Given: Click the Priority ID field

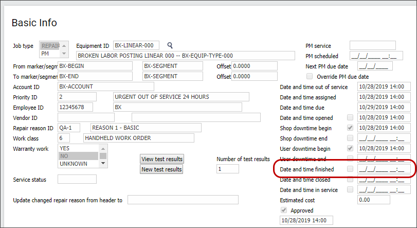Looking at the screenshot, I should [77, 97].
